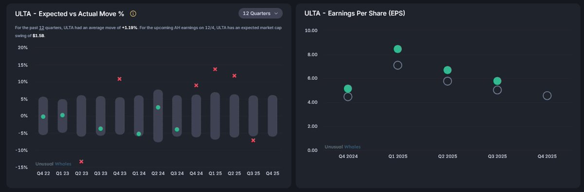Click the hollow estimate circle for Q4 2025
The image size is (584, 192).
[547, 96]
